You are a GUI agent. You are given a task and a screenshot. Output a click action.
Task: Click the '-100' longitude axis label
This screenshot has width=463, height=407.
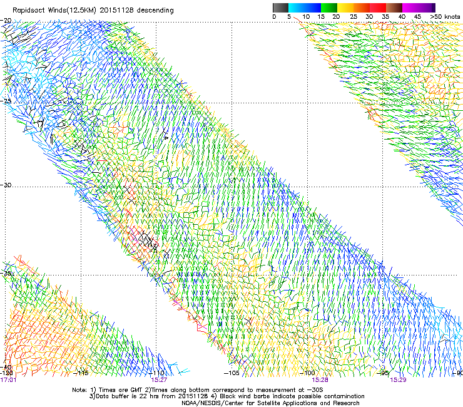tap(307, 373)
